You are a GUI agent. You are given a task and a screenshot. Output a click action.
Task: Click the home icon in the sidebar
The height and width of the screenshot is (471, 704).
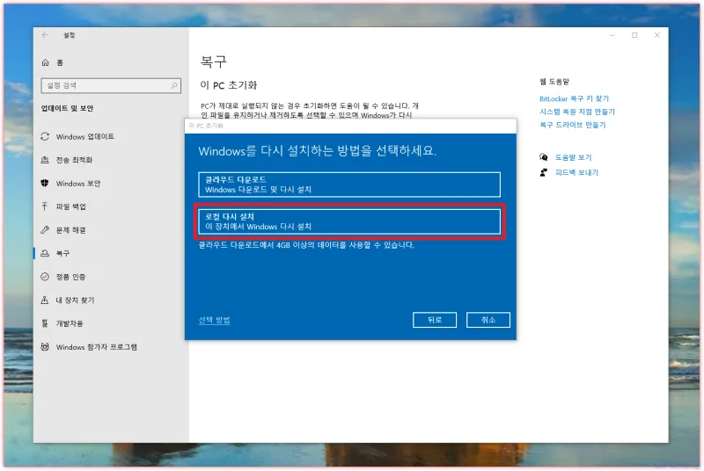click(x=46, y=62)
